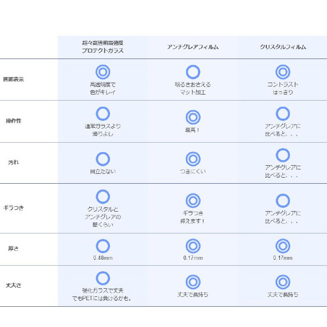Click the double-circle icon for プロテクトガラス 画面表示
327x327 pixels.
coord(103,72)
